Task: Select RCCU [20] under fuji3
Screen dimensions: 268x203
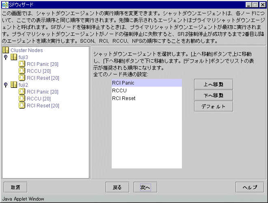Action: pos(39,71)
